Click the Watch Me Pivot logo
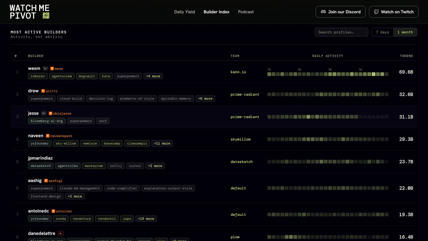Screen dimensions: 428x241 click(29, 12)
